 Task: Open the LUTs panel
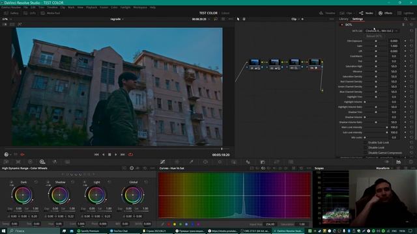click(x=29, y=13)
